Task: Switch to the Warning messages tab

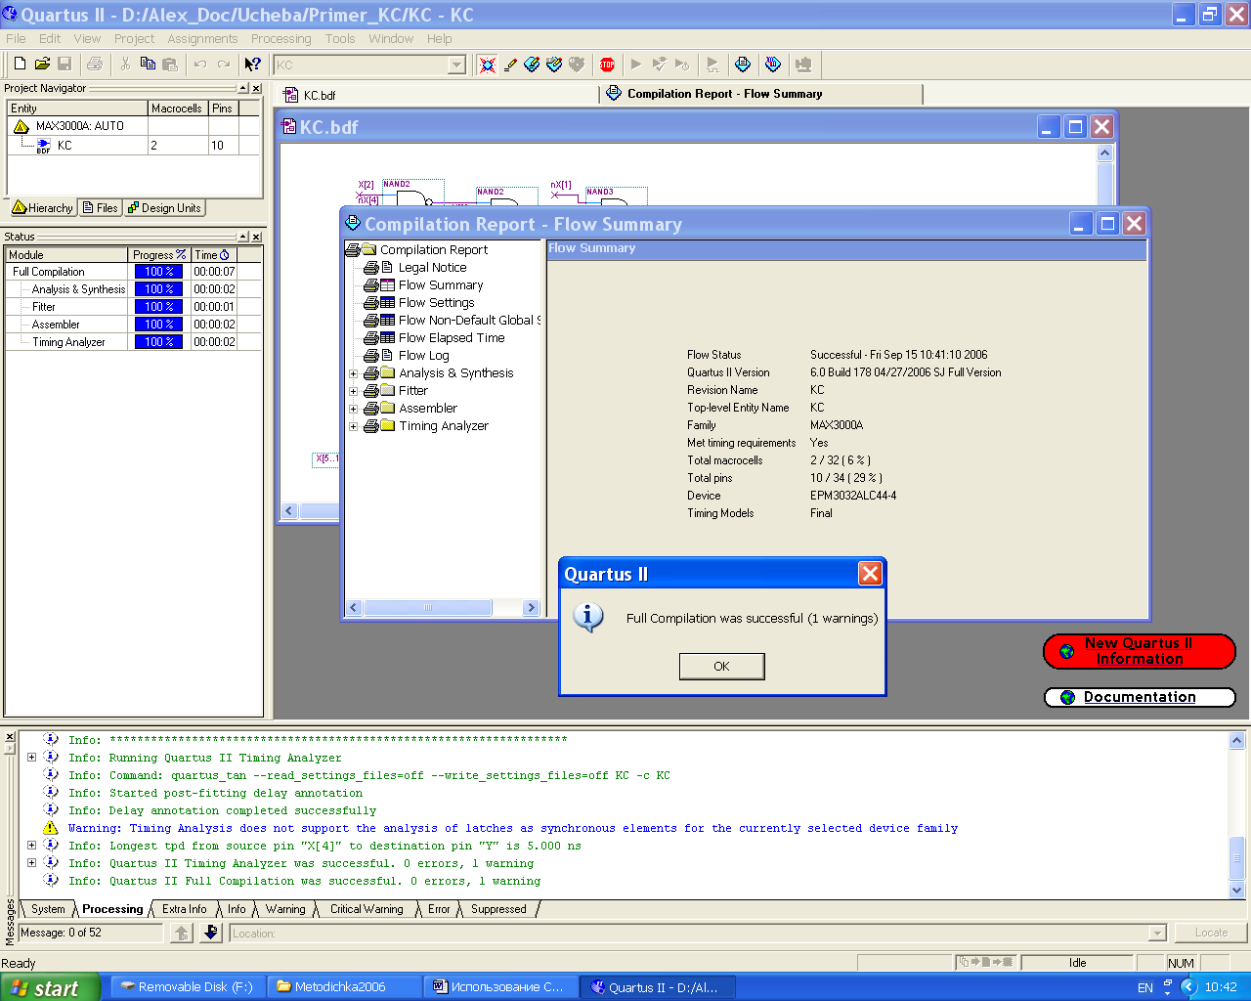Action: (285, 909)
